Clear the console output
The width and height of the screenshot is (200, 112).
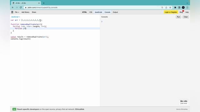pyautogui.click(x=186, y=17)
